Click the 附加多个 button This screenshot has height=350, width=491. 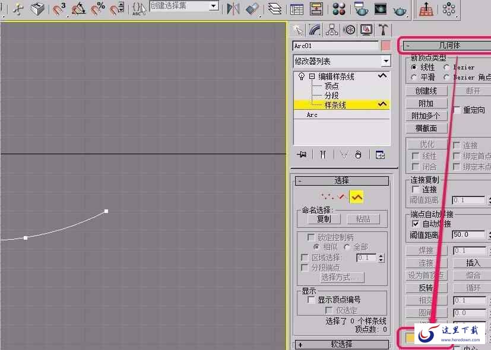426,116
